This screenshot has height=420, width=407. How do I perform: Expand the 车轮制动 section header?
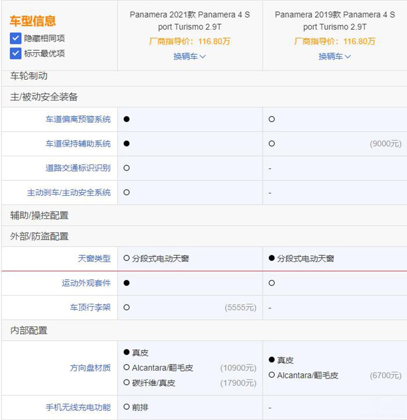(28, 76)
